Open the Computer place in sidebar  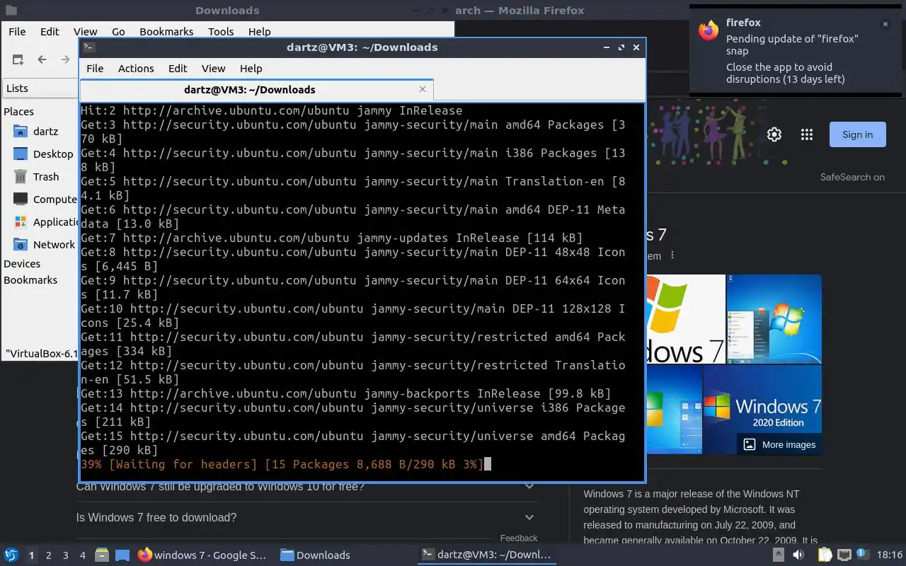44,199
